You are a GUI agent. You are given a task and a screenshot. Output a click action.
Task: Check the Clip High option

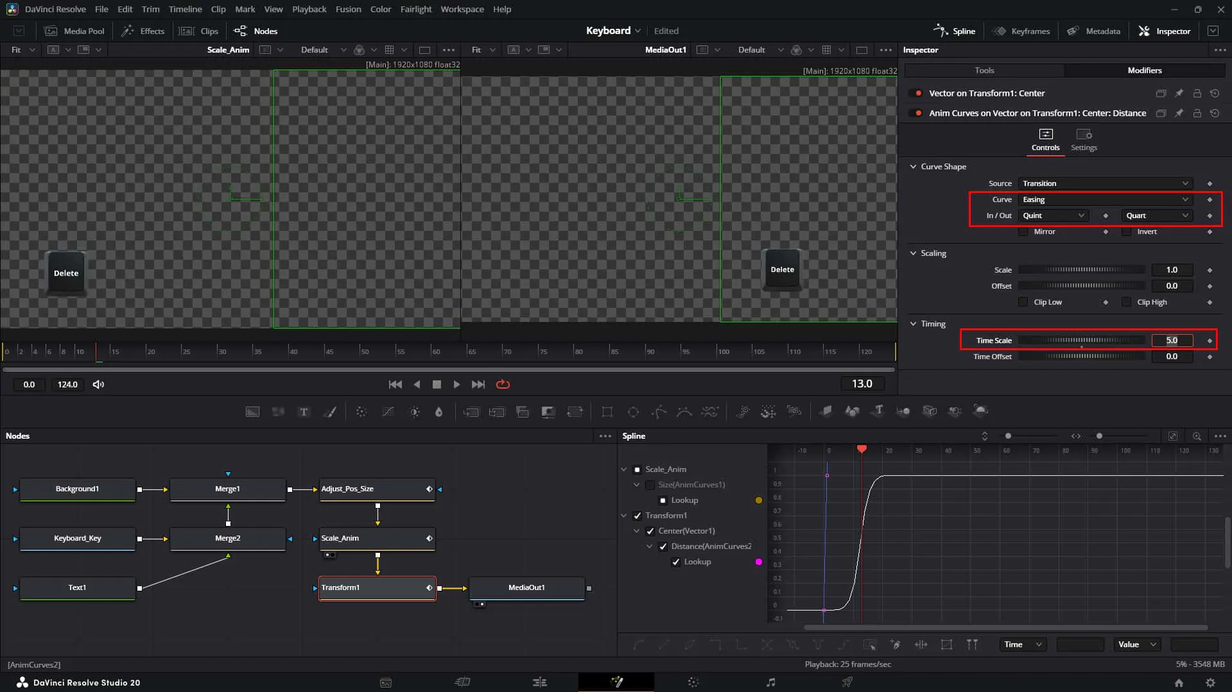click(1126, 302)
